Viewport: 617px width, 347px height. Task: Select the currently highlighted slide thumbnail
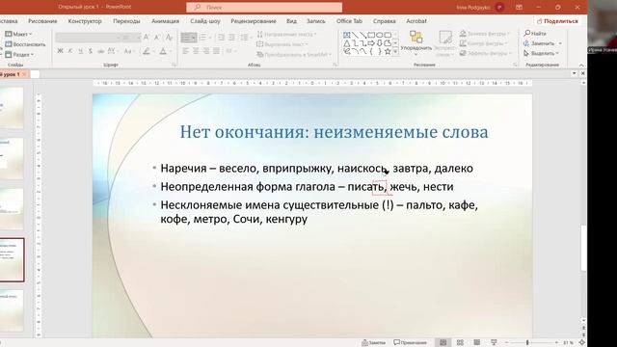point(12,259)
